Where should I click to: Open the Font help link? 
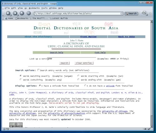(100, 52)
